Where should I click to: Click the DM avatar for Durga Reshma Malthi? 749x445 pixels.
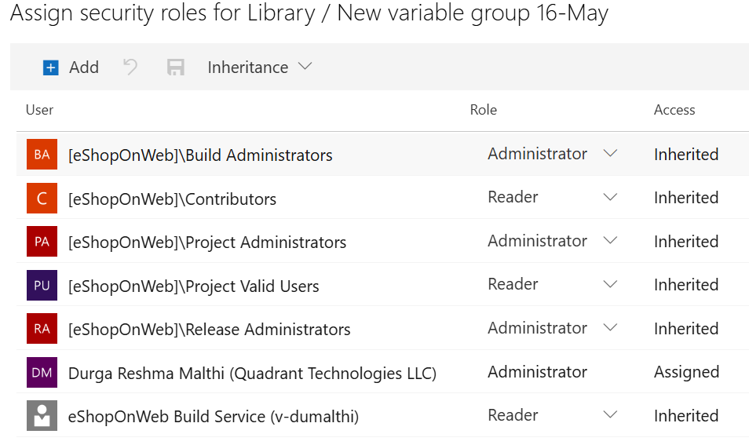(42, 372)
